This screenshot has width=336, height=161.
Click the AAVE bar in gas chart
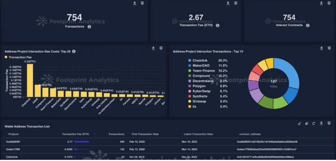coord(38,91)
